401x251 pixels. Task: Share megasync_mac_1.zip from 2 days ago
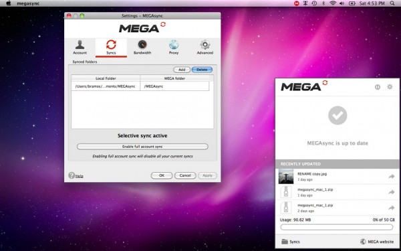point(392,207)
